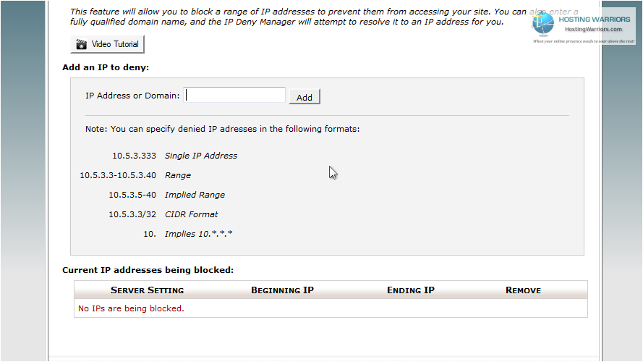Click the Range example 10.5.3.3-10.5.3.40

[118, 175]
